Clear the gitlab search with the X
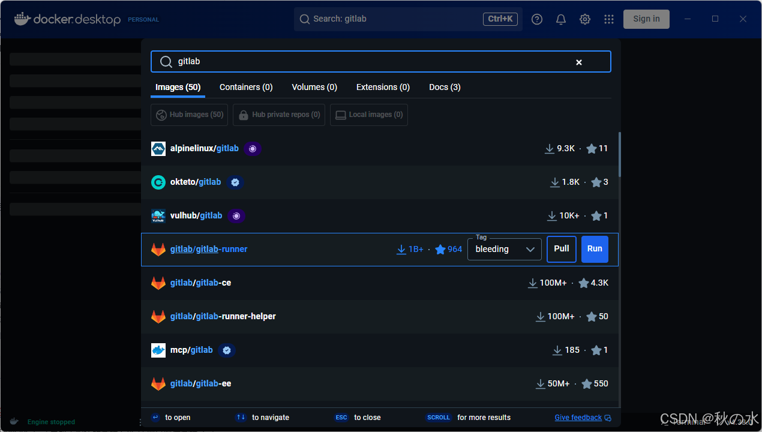The width and height of the screenshot is (762, 432). point(579,62)
